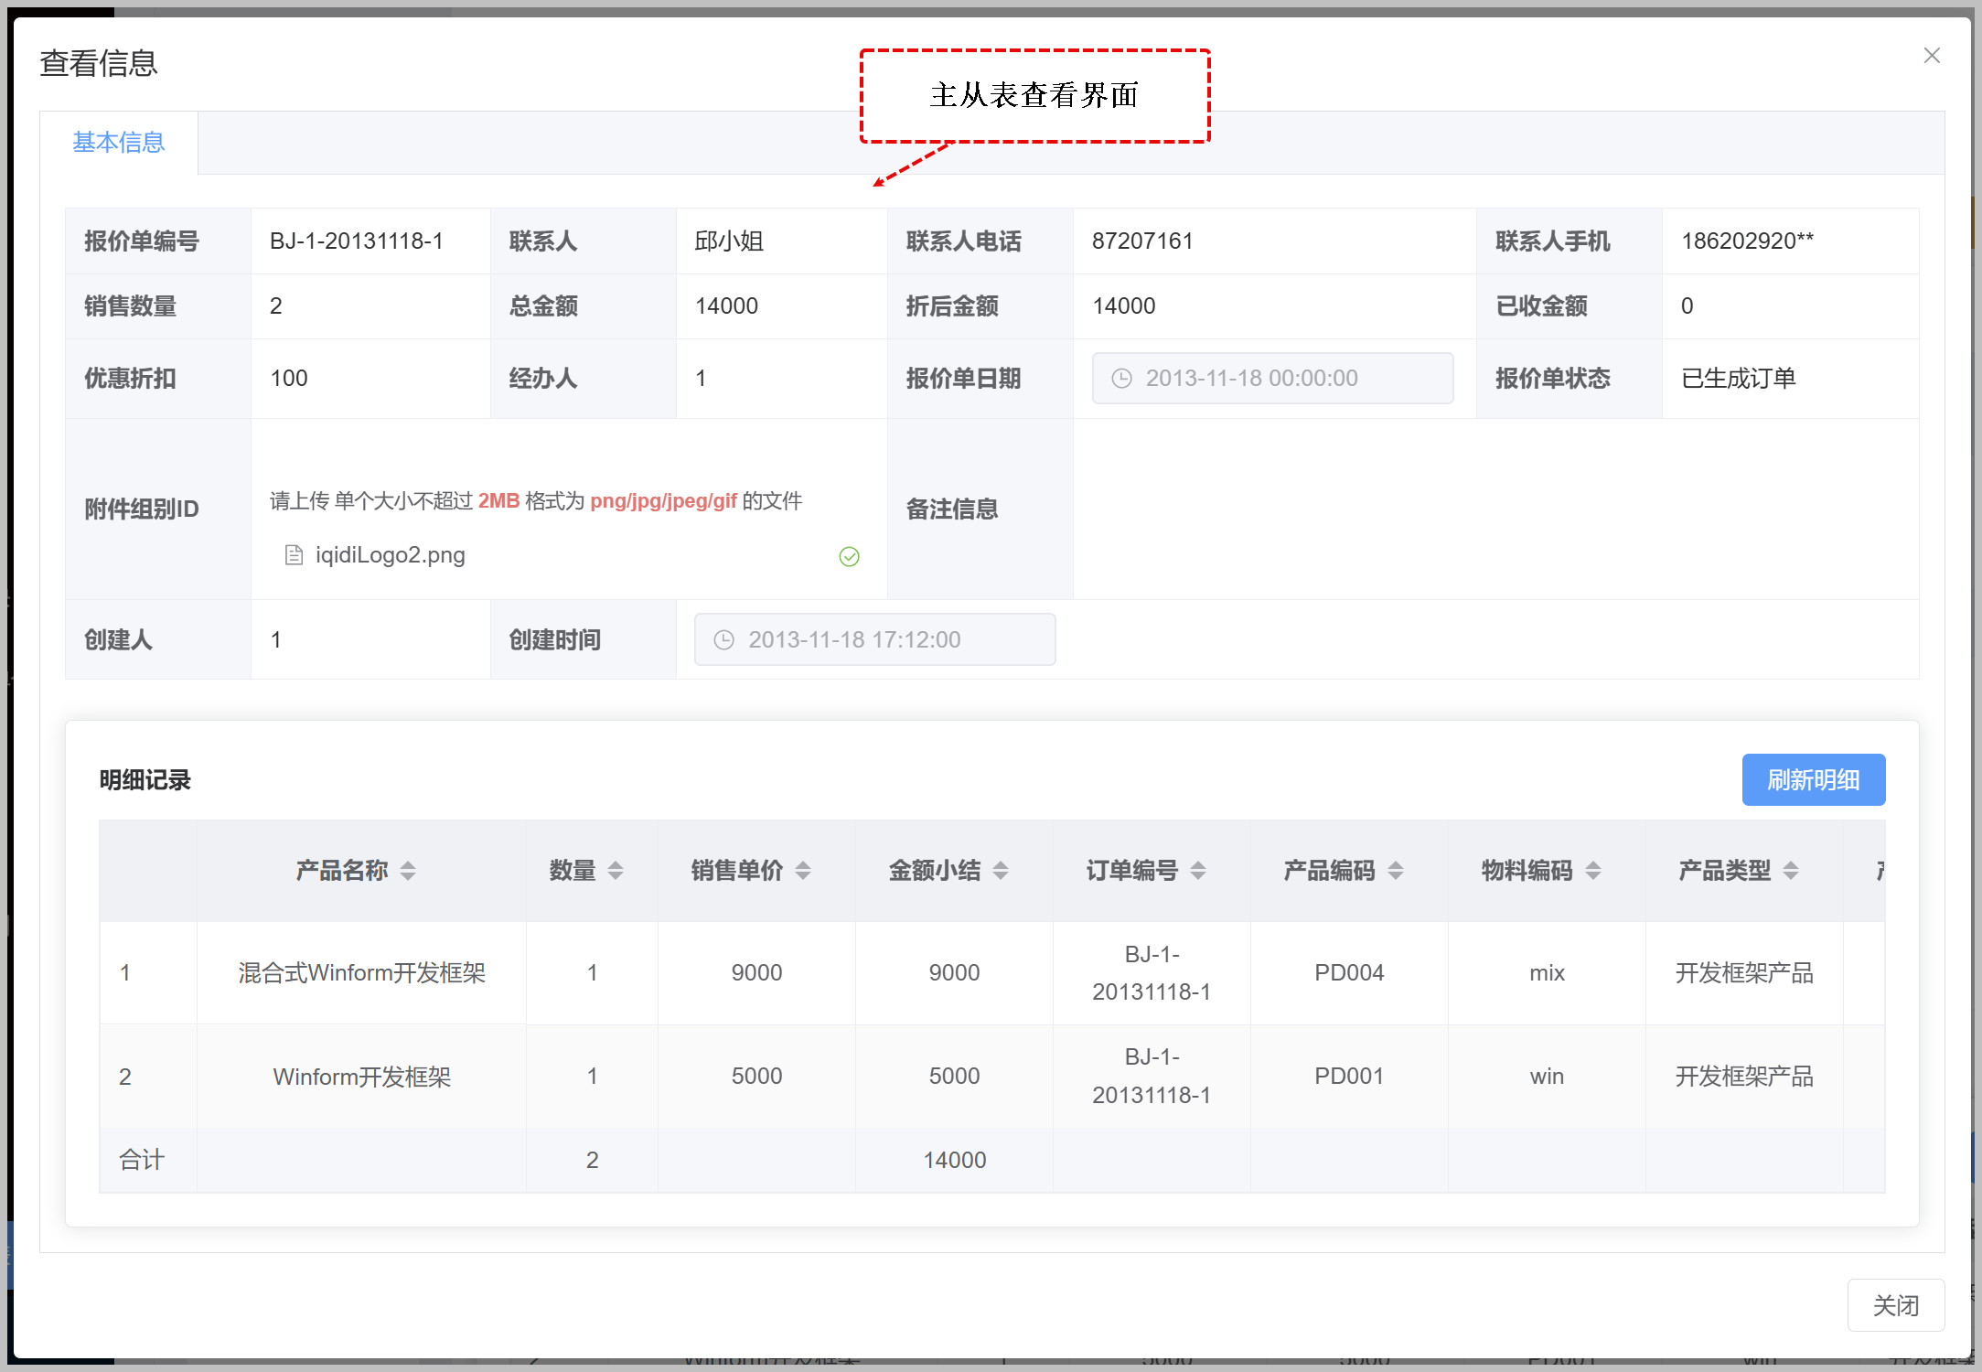Click the dialog close X icon
Screen dimensions: 1982x1372
[x=1931, y=56]
